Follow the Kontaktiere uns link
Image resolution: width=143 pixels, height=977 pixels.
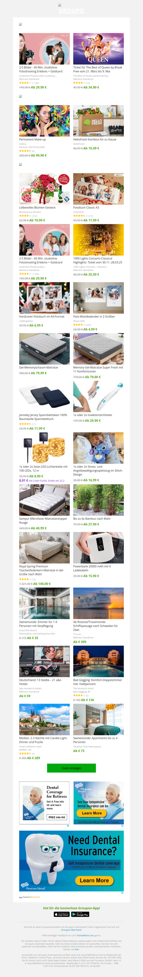(x=85, y=935)
